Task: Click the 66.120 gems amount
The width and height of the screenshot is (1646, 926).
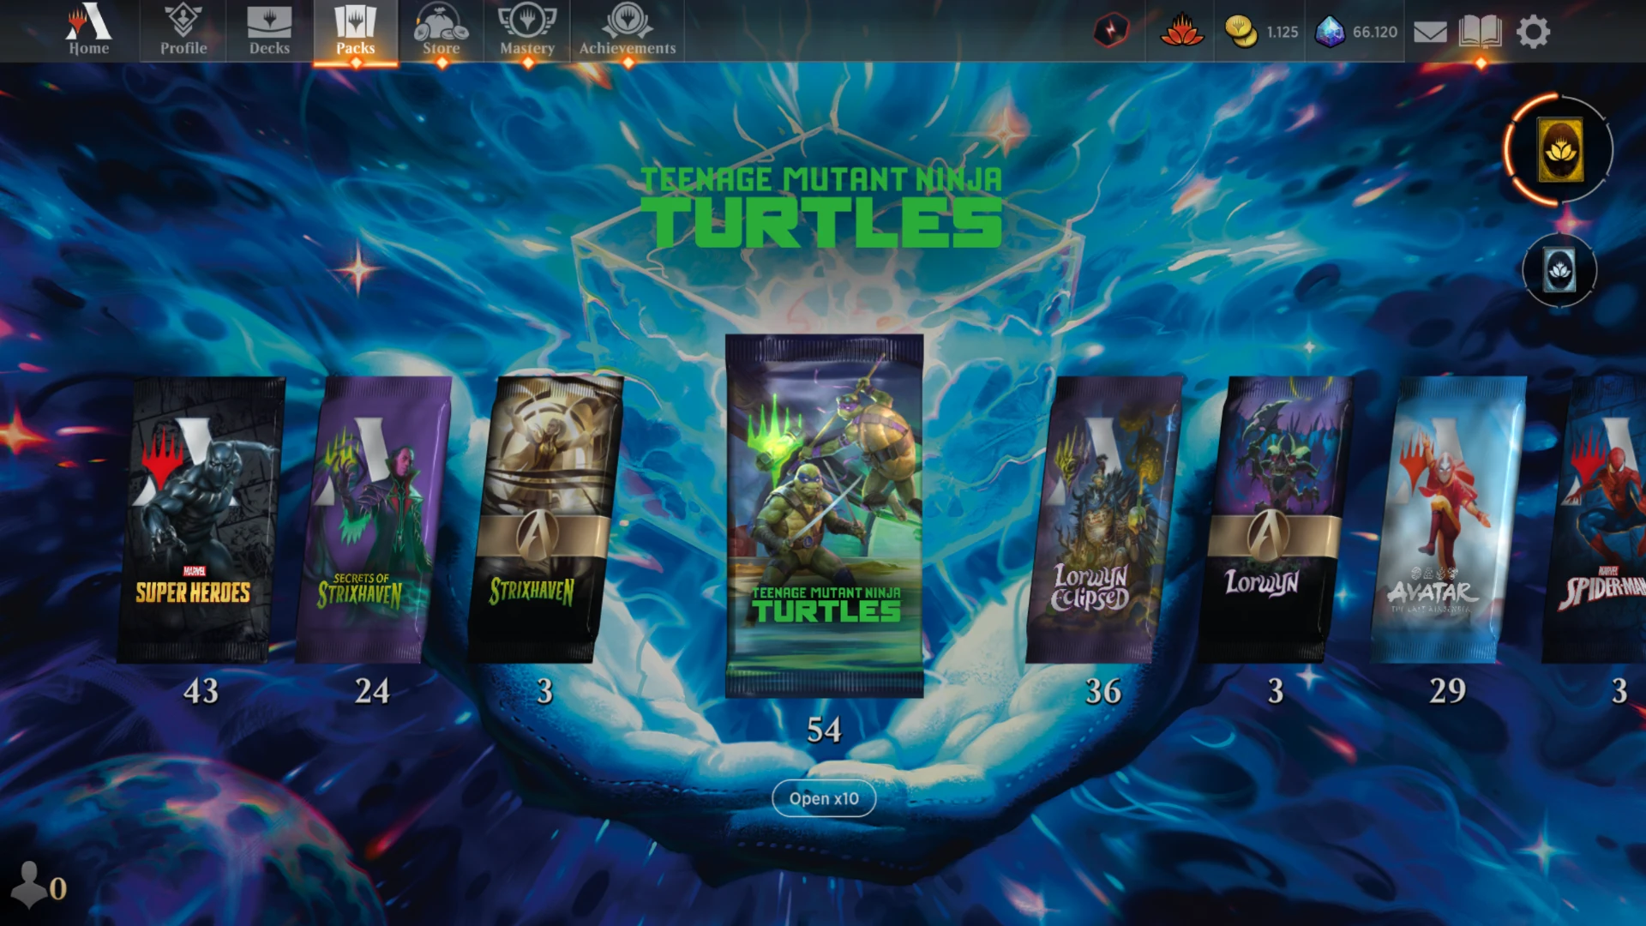Action: click(x=1375, y=32)
